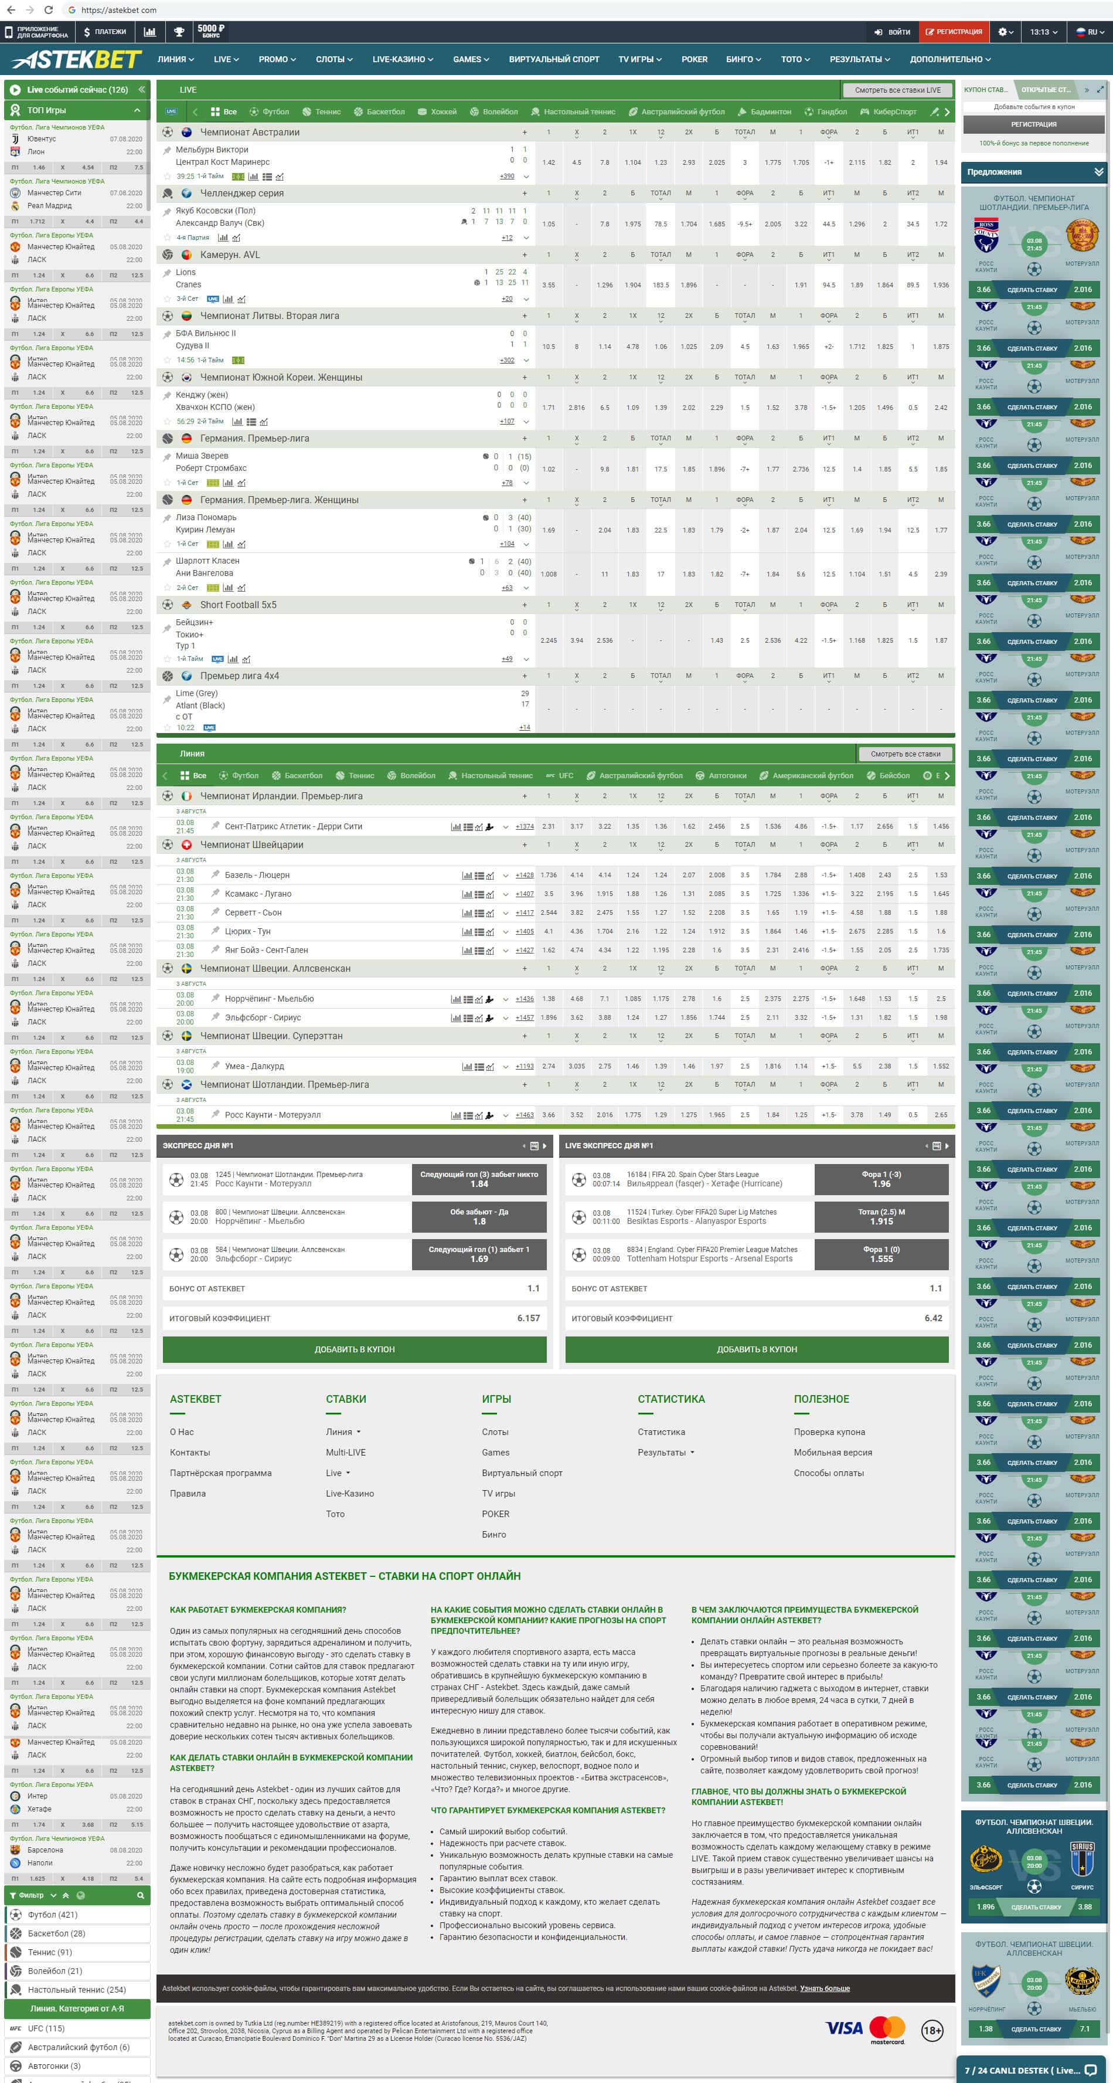
Task: Pin the Базель - Люцерн match
Action: (215, 874)
